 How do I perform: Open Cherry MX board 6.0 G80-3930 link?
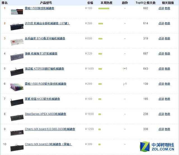pos(50,129)
